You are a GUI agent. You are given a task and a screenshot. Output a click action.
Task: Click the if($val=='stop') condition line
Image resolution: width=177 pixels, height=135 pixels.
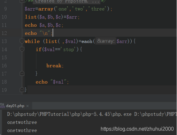(59, 49)
